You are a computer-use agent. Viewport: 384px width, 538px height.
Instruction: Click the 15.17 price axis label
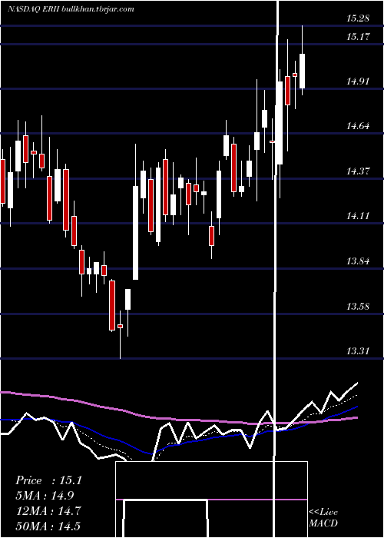[x=358, y=36]
